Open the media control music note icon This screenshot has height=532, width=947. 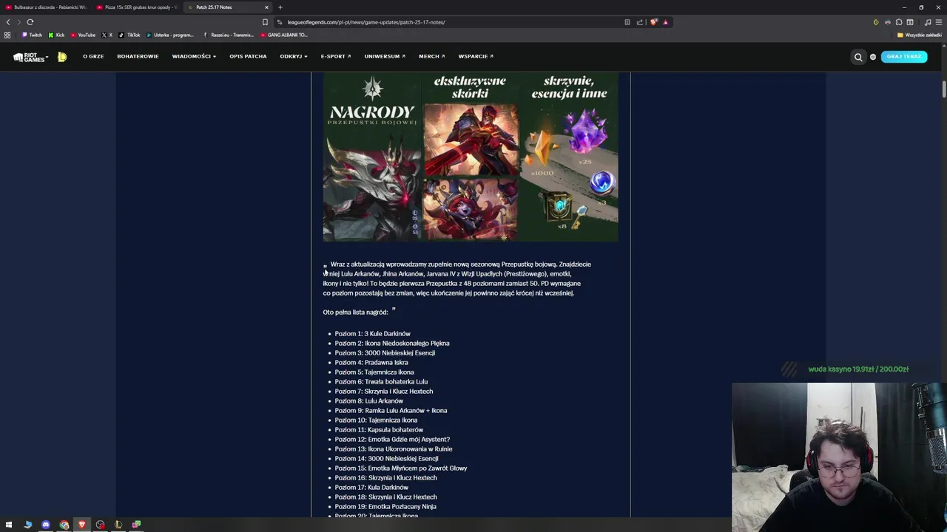pos(928,22)
